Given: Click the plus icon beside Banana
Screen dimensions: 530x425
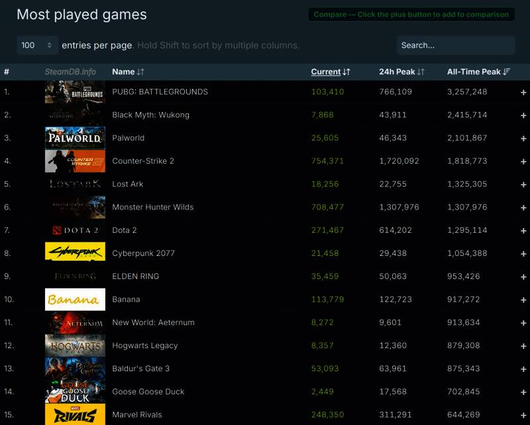Looking at the screenshot, I should click(523, 300).
